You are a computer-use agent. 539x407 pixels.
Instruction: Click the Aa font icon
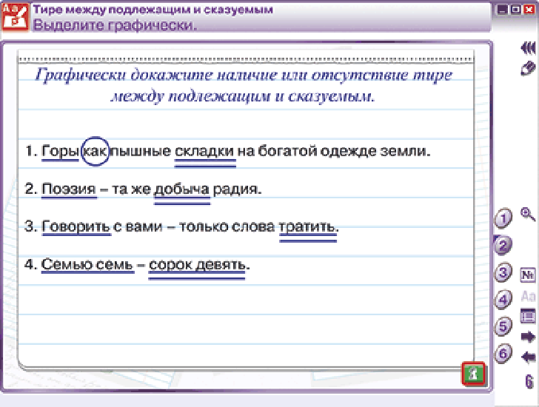[528, 296]
